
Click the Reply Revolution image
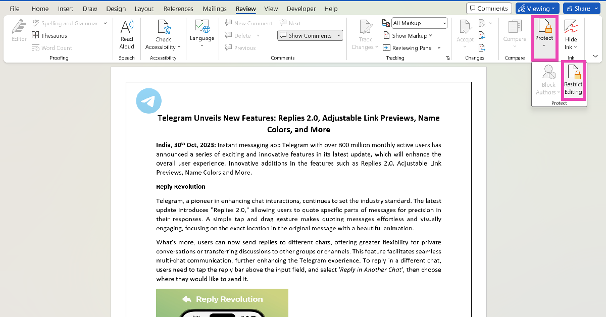point(222,303)
